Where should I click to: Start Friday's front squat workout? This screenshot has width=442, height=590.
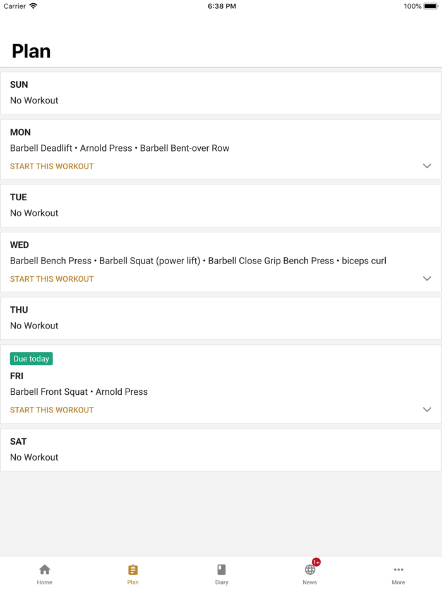click(x=52, y=409)
